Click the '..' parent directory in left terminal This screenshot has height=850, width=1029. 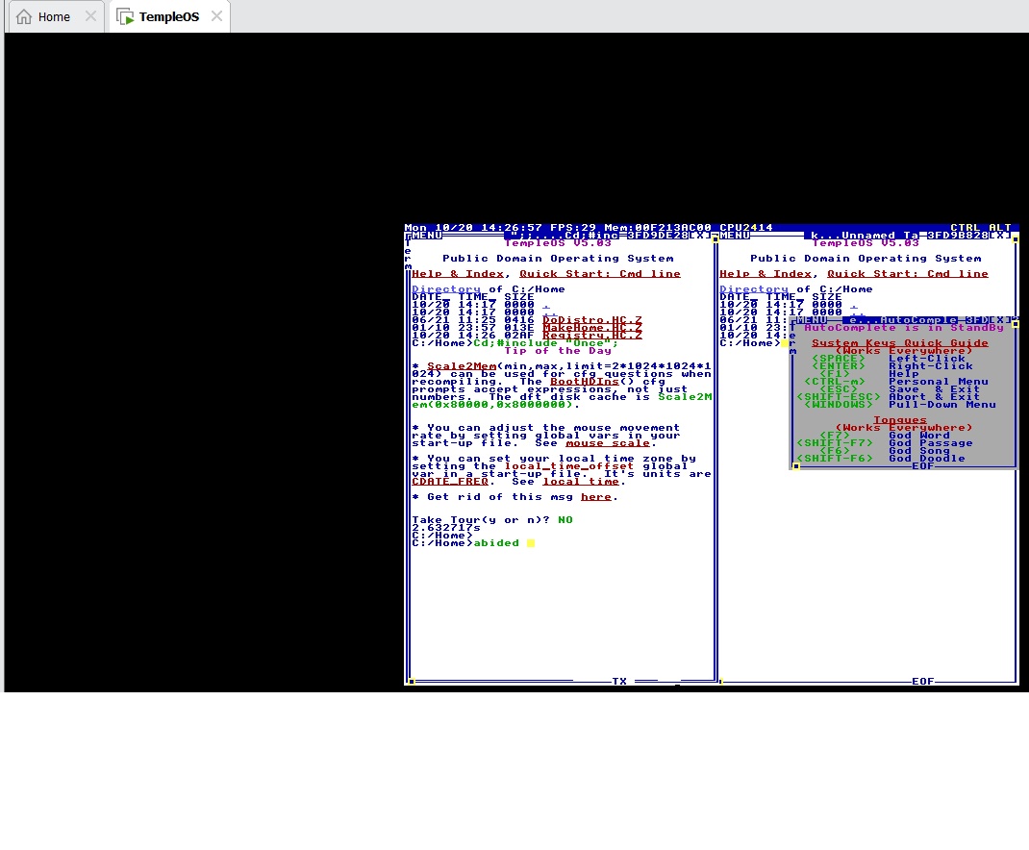click(x=550, y=312)
